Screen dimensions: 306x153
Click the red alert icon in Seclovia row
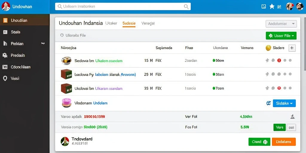tap(279, 60)
